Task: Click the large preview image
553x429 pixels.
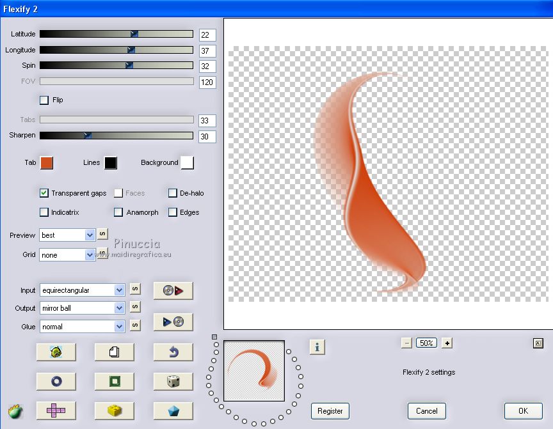Action: click(388, 174)
